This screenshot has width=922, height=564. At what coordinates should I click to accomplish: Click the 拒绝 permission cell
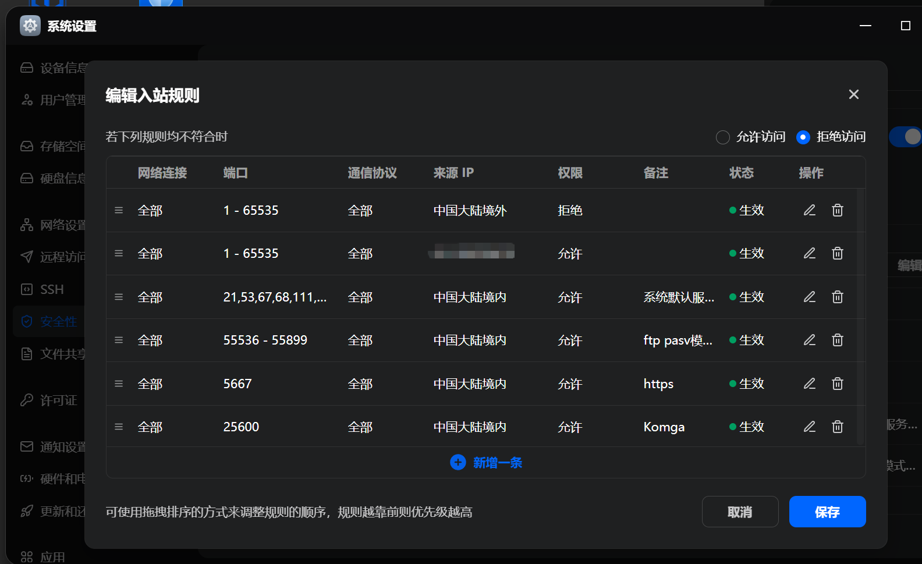point(570,210)
